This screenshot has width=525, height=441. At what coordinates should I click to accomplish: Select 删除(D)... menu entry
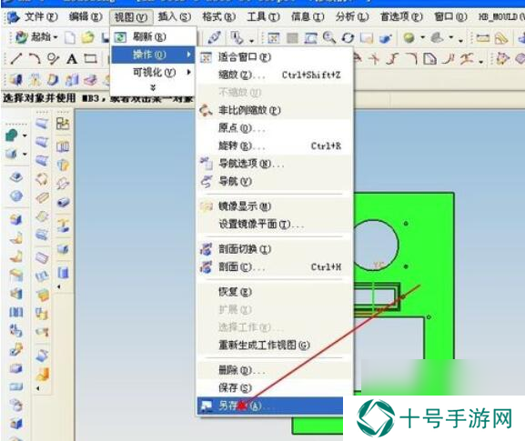(x=274, y=370)
